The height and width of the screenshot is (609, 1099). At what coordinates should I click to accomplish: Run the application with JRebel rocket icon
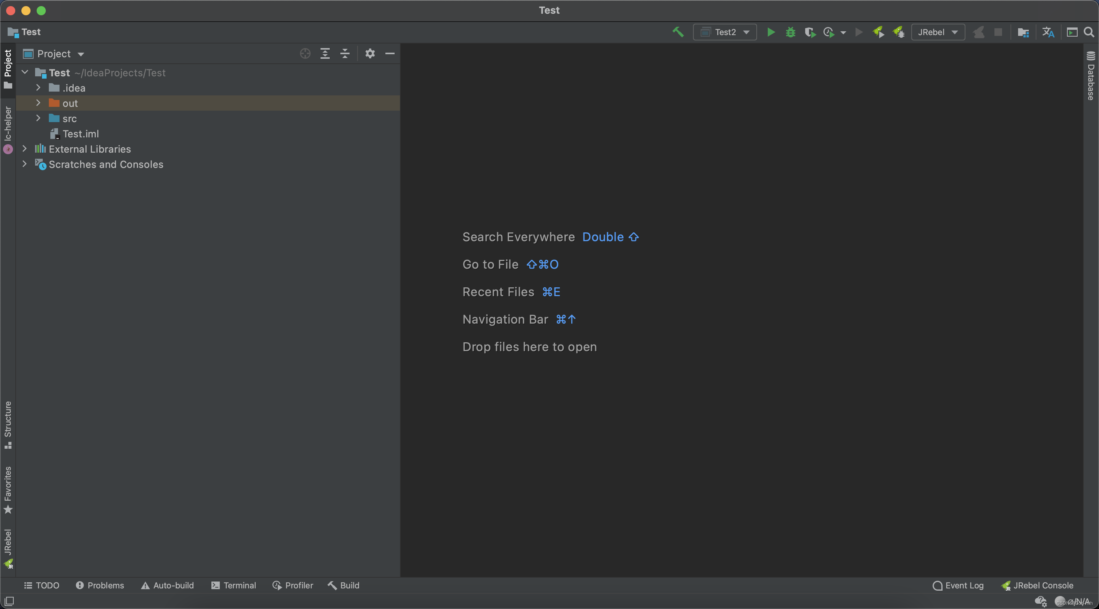click(x=878, y=32)
